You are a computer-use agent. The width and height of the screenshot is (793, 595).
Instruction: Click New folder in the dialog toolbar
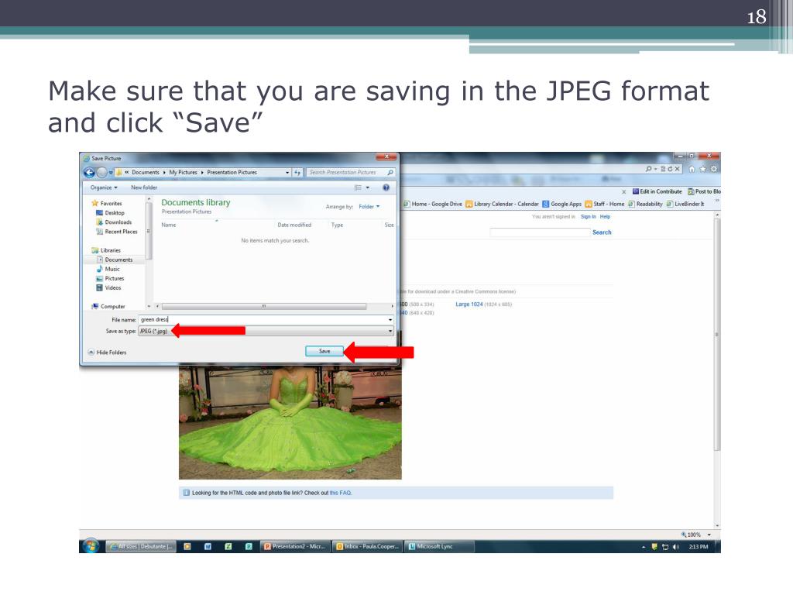click(144, 187)
